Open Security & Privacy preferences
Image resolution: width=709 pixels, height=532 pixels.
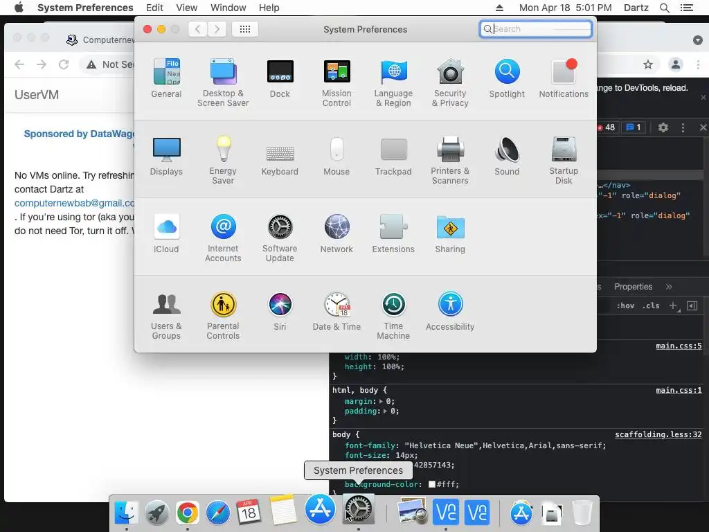coord(450,83)
